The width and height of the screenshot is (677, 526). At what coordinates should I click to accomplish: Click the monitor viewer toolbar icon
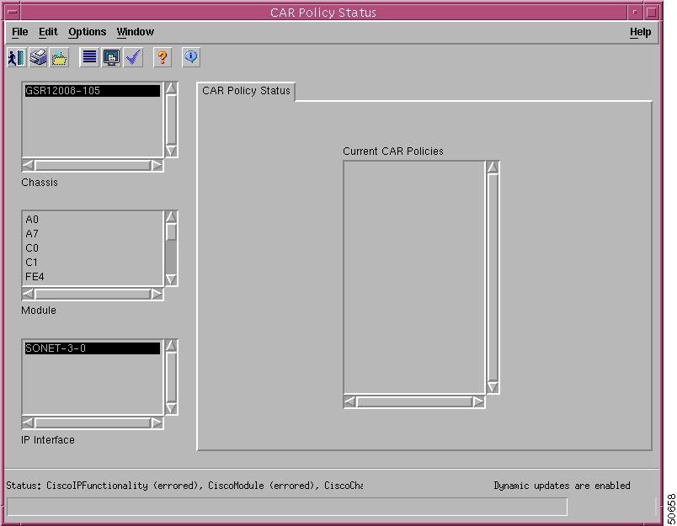(x=111, y=57)
